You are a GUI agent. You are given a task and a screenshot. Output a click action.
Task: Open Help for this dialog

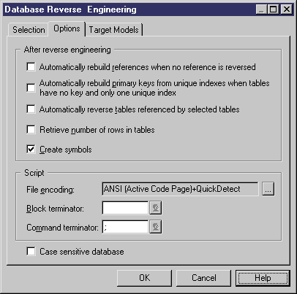point(263,278)
